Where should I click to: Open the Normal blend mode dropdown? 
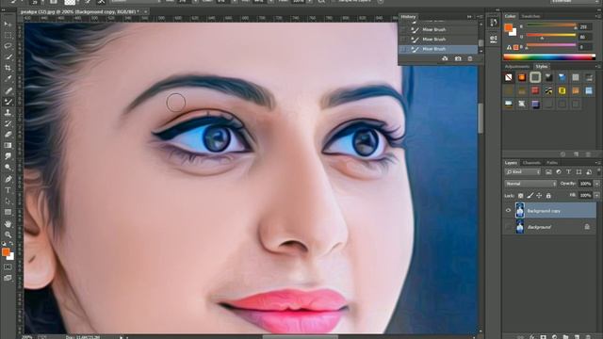click(x=530, y=184)
